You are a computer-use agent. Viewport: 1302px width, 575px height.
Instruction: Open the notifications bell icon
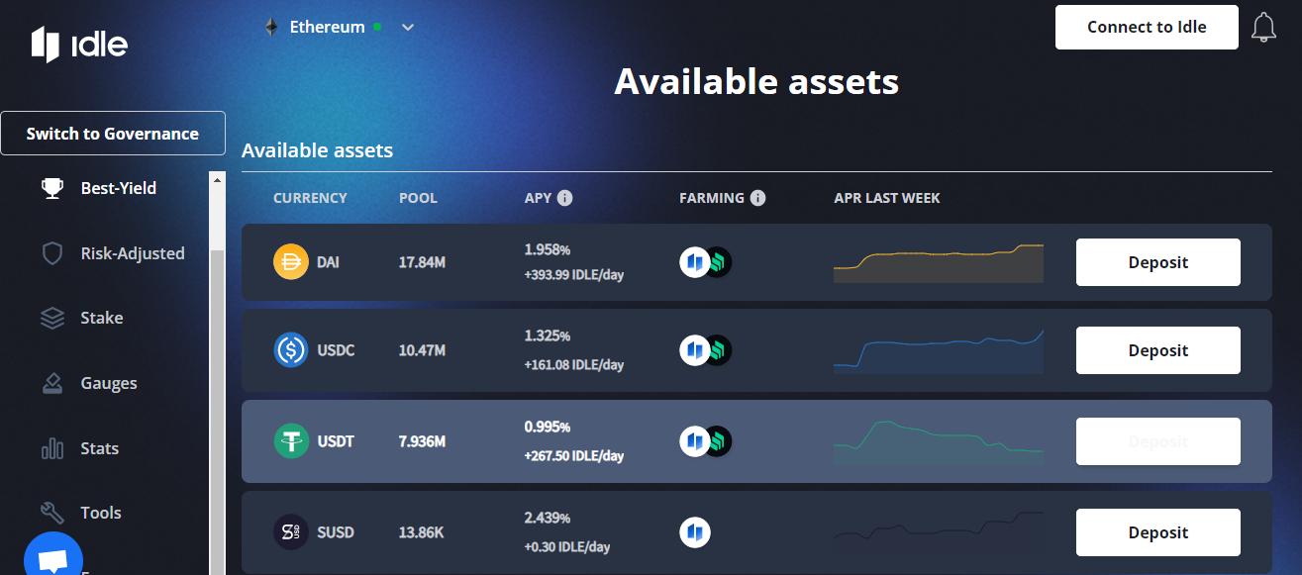point(1263,28)
